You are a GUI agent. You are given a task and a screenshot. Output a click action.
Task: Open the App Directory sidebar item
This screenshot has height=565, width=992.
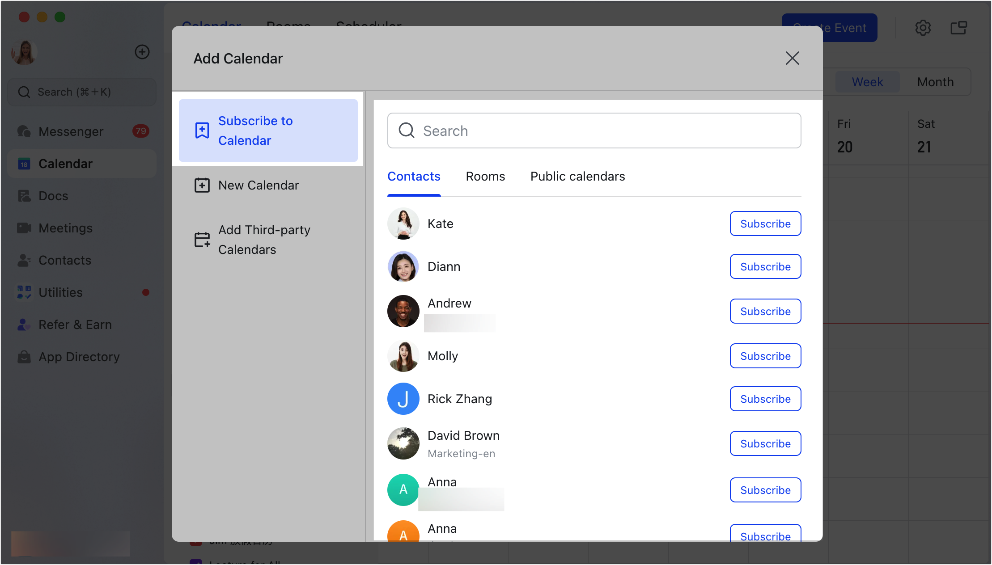pos(79,357)
